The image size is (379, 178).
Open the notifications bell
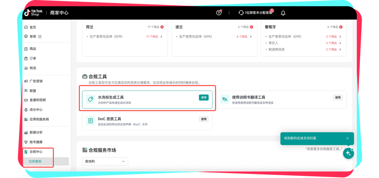click(x=283, y=13)
